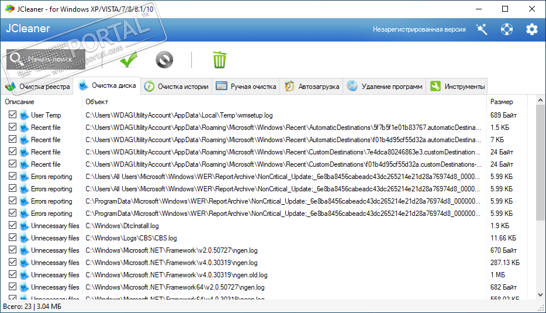Screen dimensions: 546x313
Task: Sort list by the Размер column header
Action: 502,102
